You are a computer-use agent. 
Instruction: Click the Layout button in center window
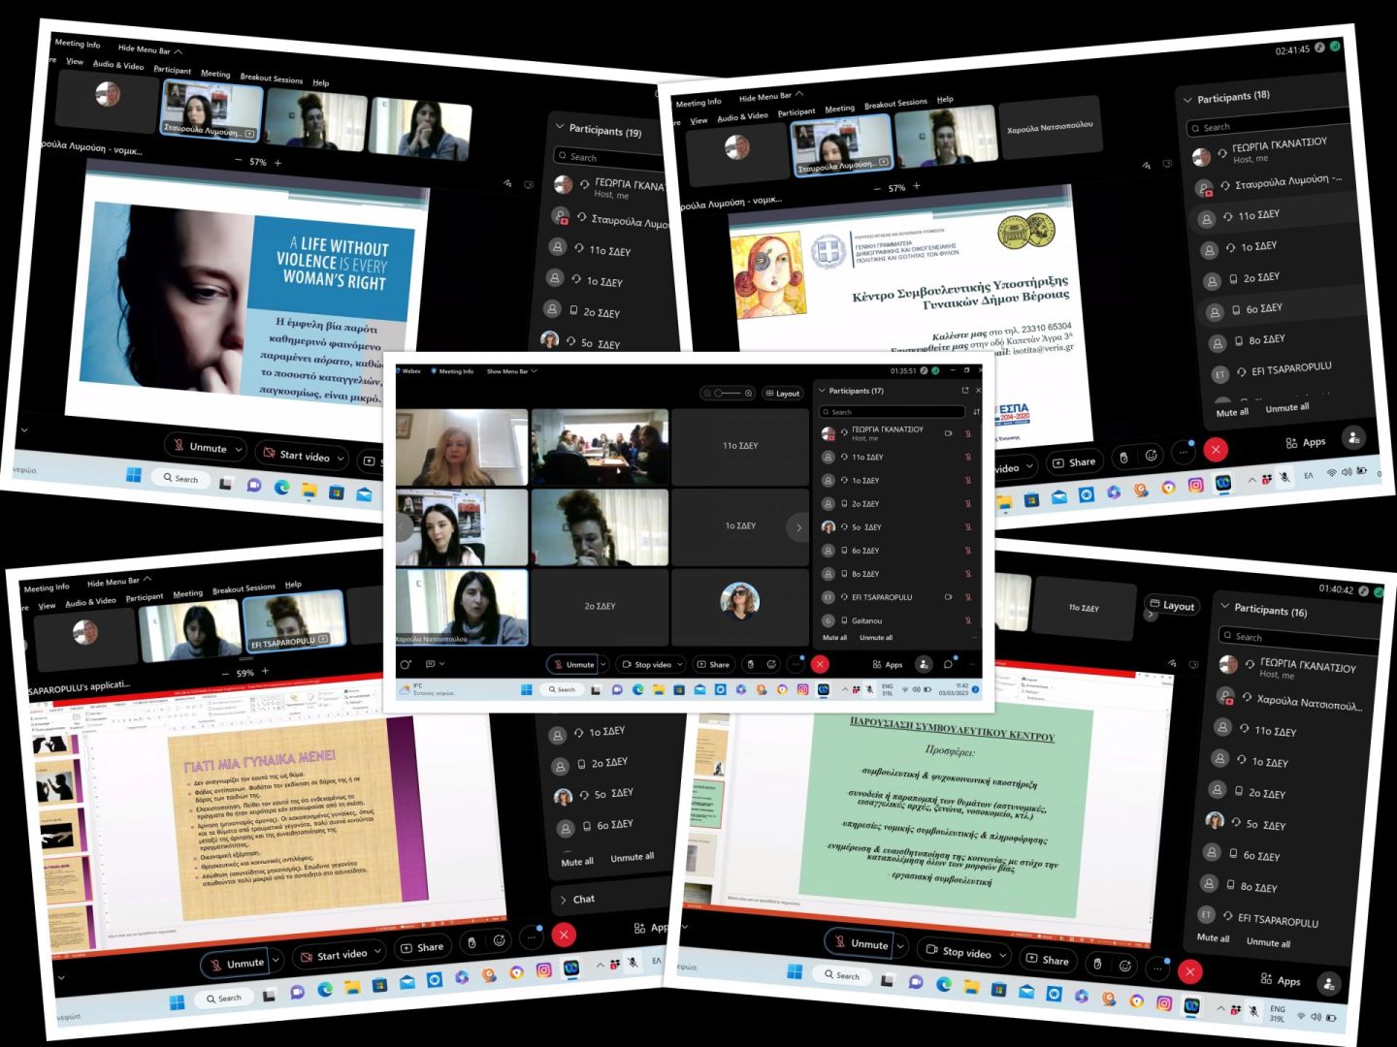[x=783, y=394]
